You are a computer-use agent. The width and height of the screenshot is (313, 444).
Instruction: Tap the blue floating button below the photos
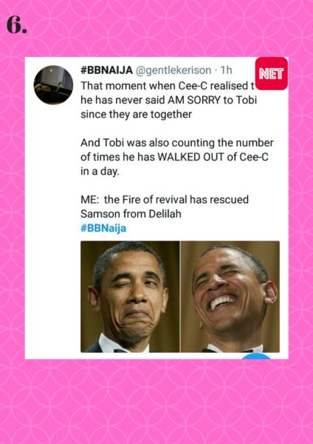[256, 356]
